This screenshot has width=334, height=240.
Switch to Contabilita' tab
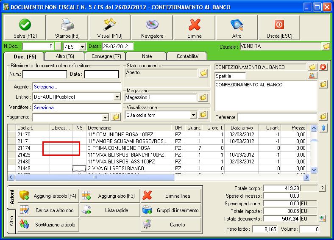click(x=187, y=56)
